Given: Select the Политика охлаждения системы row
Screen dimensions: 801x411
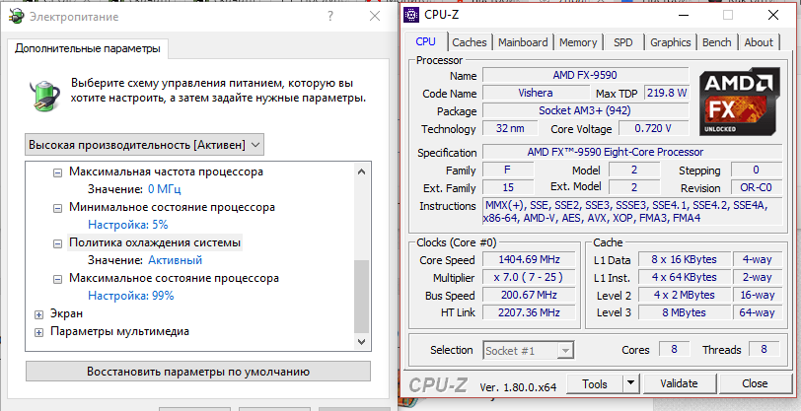Looking at the screenshot, I should coord(155,242).
